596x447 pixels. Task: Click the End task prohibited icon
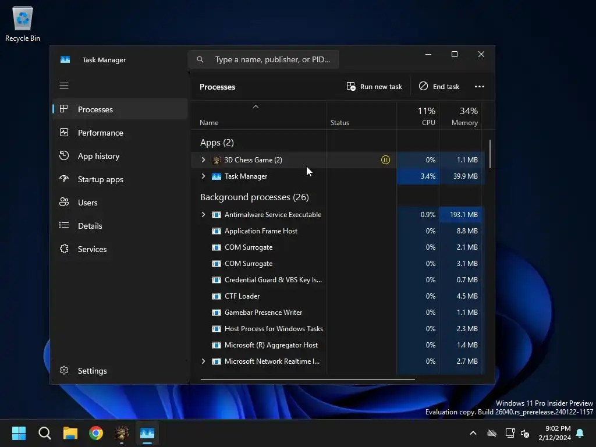point(423,86)
